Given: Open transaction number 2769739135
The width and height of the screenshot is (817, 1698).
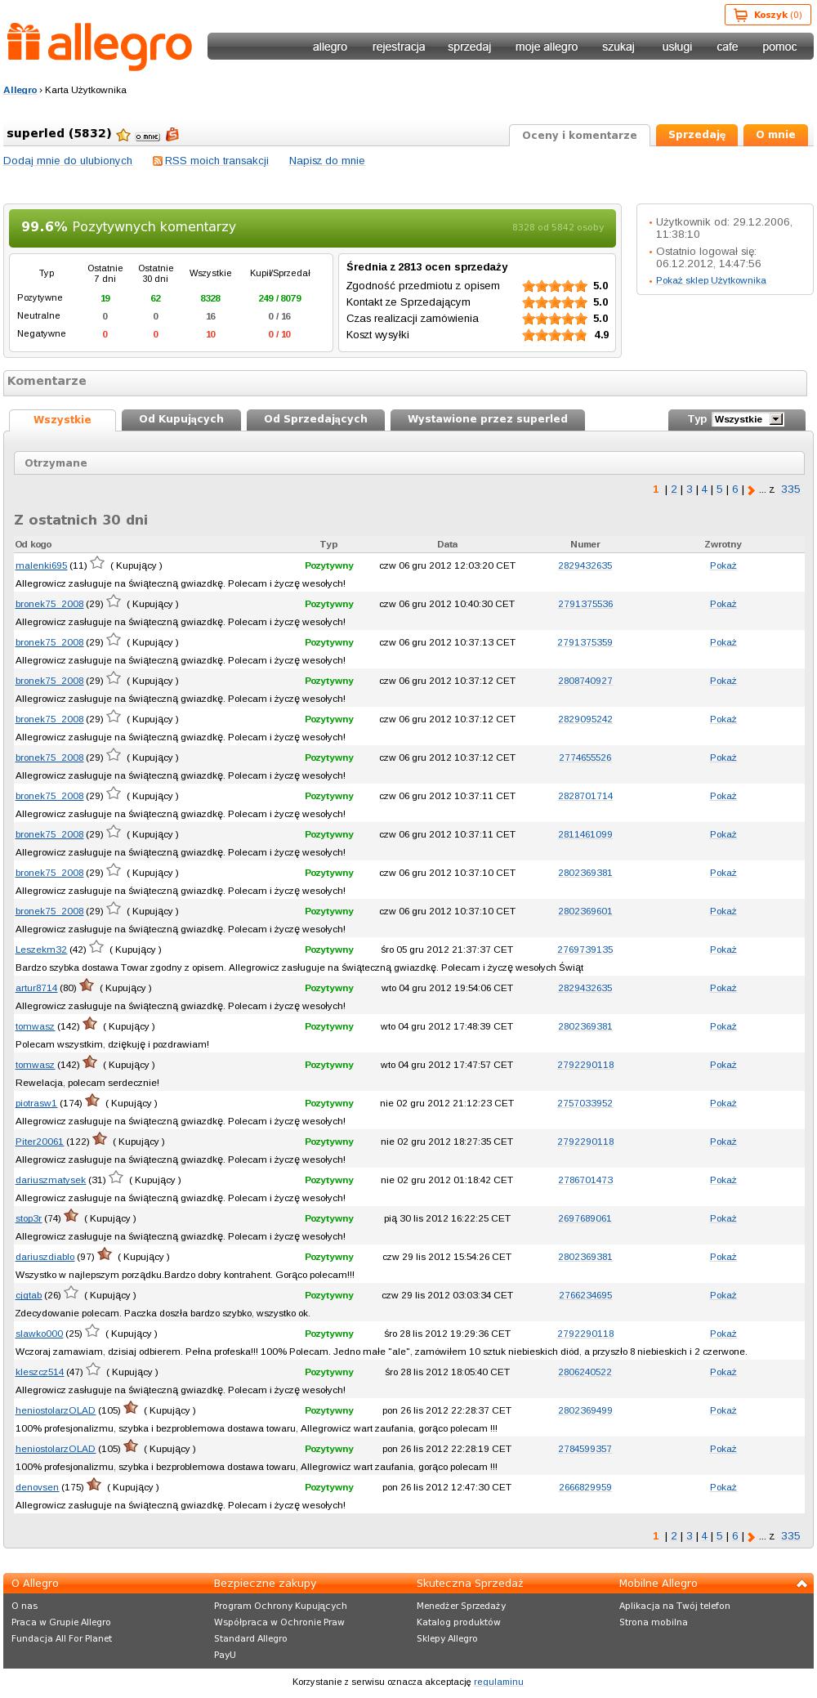Looking at the screenshot, I should point(585,950).
